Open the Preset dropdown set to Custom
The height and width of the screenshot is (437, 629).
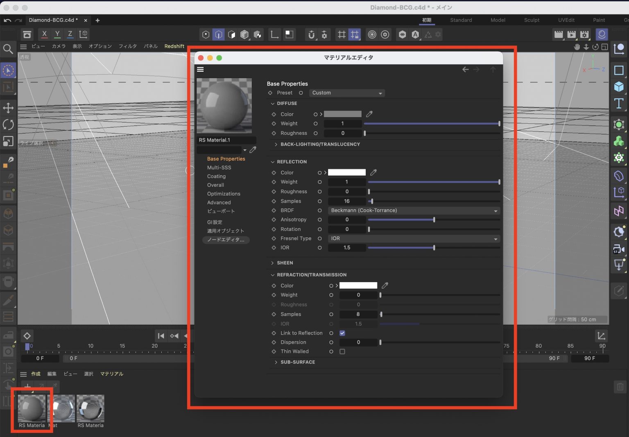click(x=346, y=93)
